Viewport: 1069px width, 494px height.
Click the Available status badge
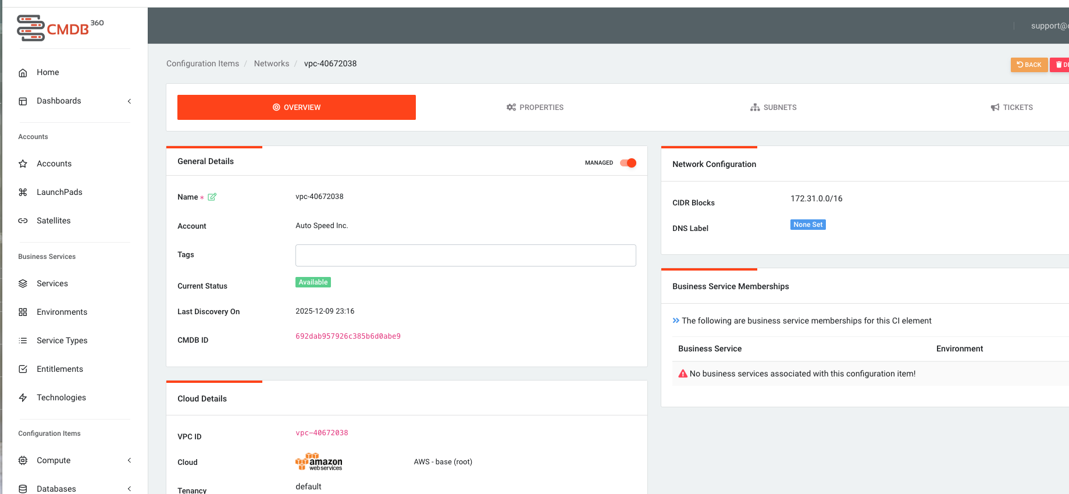point(313,282)
